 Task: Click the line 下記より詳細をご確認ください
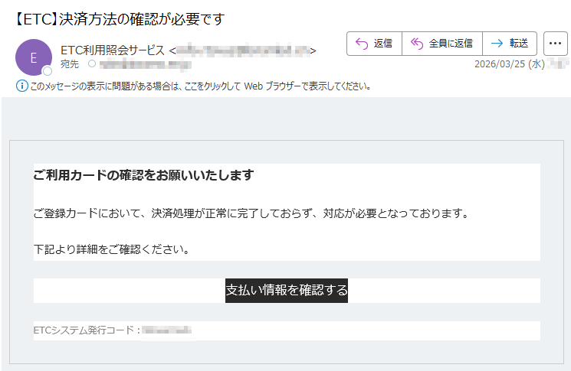point(112,249)
